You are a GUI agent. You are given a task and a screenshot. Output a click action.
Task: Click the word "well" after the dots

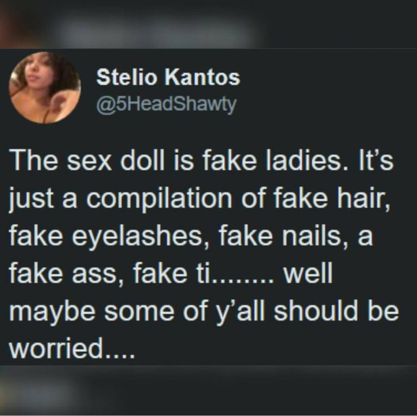(308, 273)
